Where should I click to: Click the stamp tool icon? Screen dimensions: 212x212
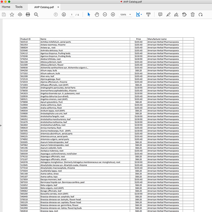pos(184,15)
